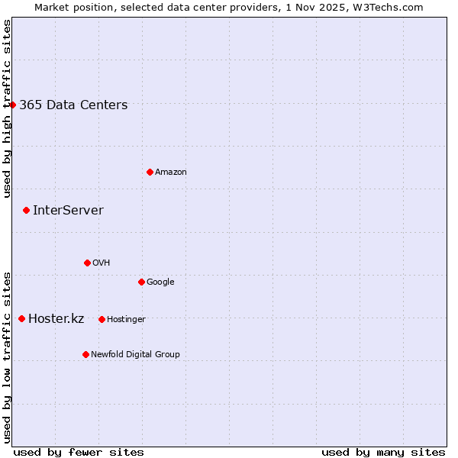Click the Hostinger text label

pyautogui.click(x=126, y=320)
